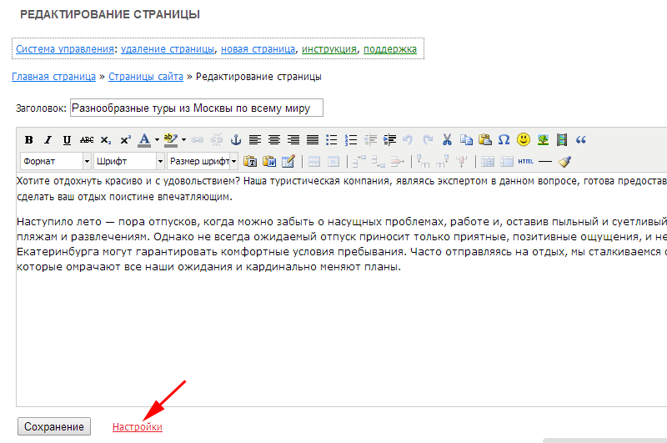Image resolution: width=667 pixels, height=443 pixels.
Task: Open the Настройки link
Action: [137, 427]
